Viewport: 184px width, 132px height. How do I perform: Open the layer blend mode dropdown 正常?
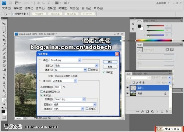click(x=138, y=78)
